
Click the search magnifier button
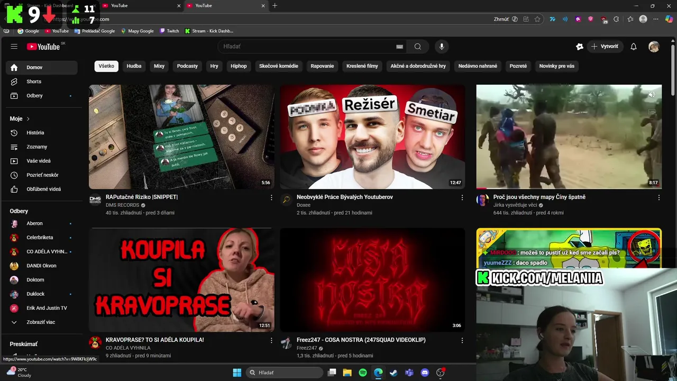418,47
